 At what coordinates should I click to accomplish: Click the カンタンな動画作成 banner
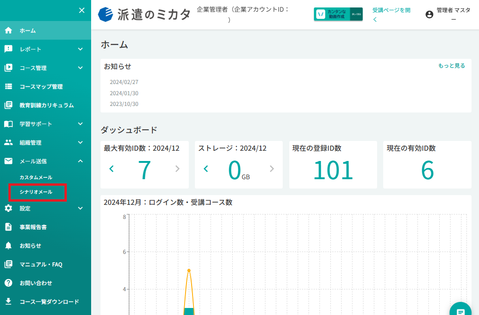338,14
